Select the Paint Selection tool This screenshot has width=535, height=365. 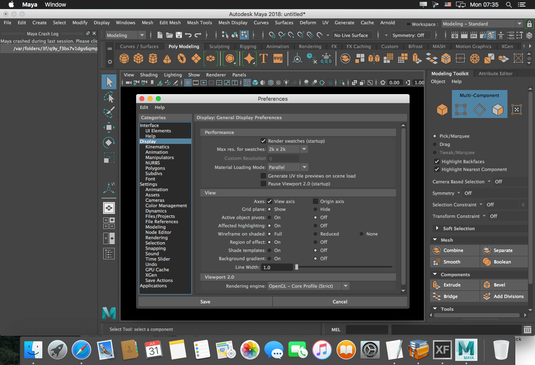pos(109,112)
